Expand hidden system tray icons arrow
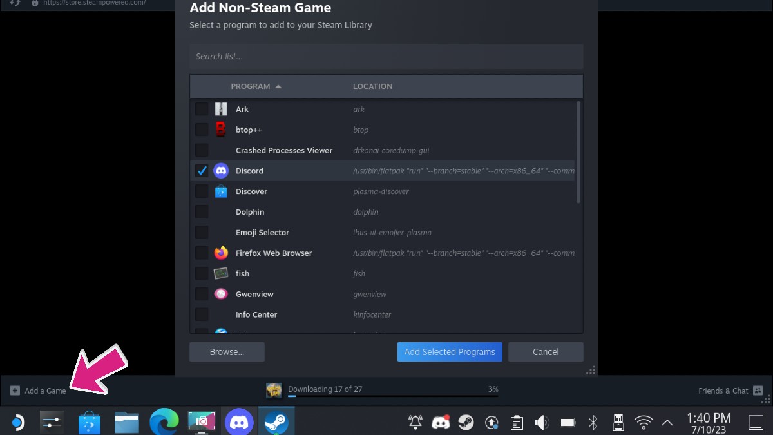773x435 pixels. 667,423
